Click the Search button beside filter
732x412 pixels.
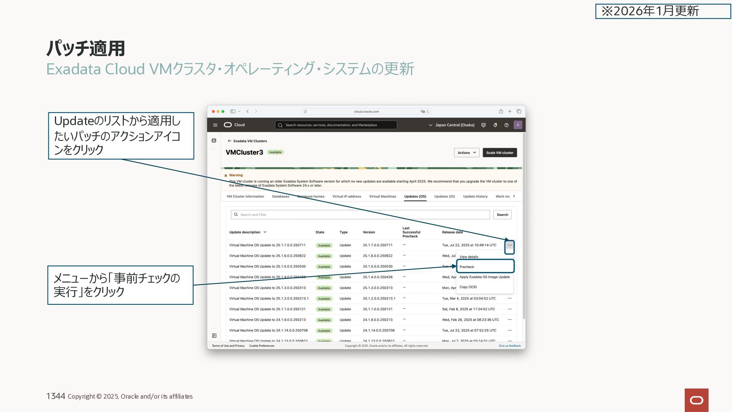coord(502,215)
